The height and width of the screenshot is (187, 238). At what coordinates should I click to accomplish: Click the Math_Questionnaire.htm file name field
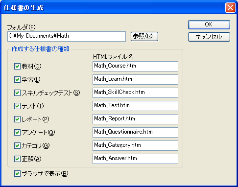point(135,132)
